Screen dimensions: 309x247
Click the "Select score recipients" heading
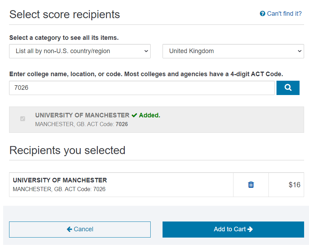coord(64,14)
